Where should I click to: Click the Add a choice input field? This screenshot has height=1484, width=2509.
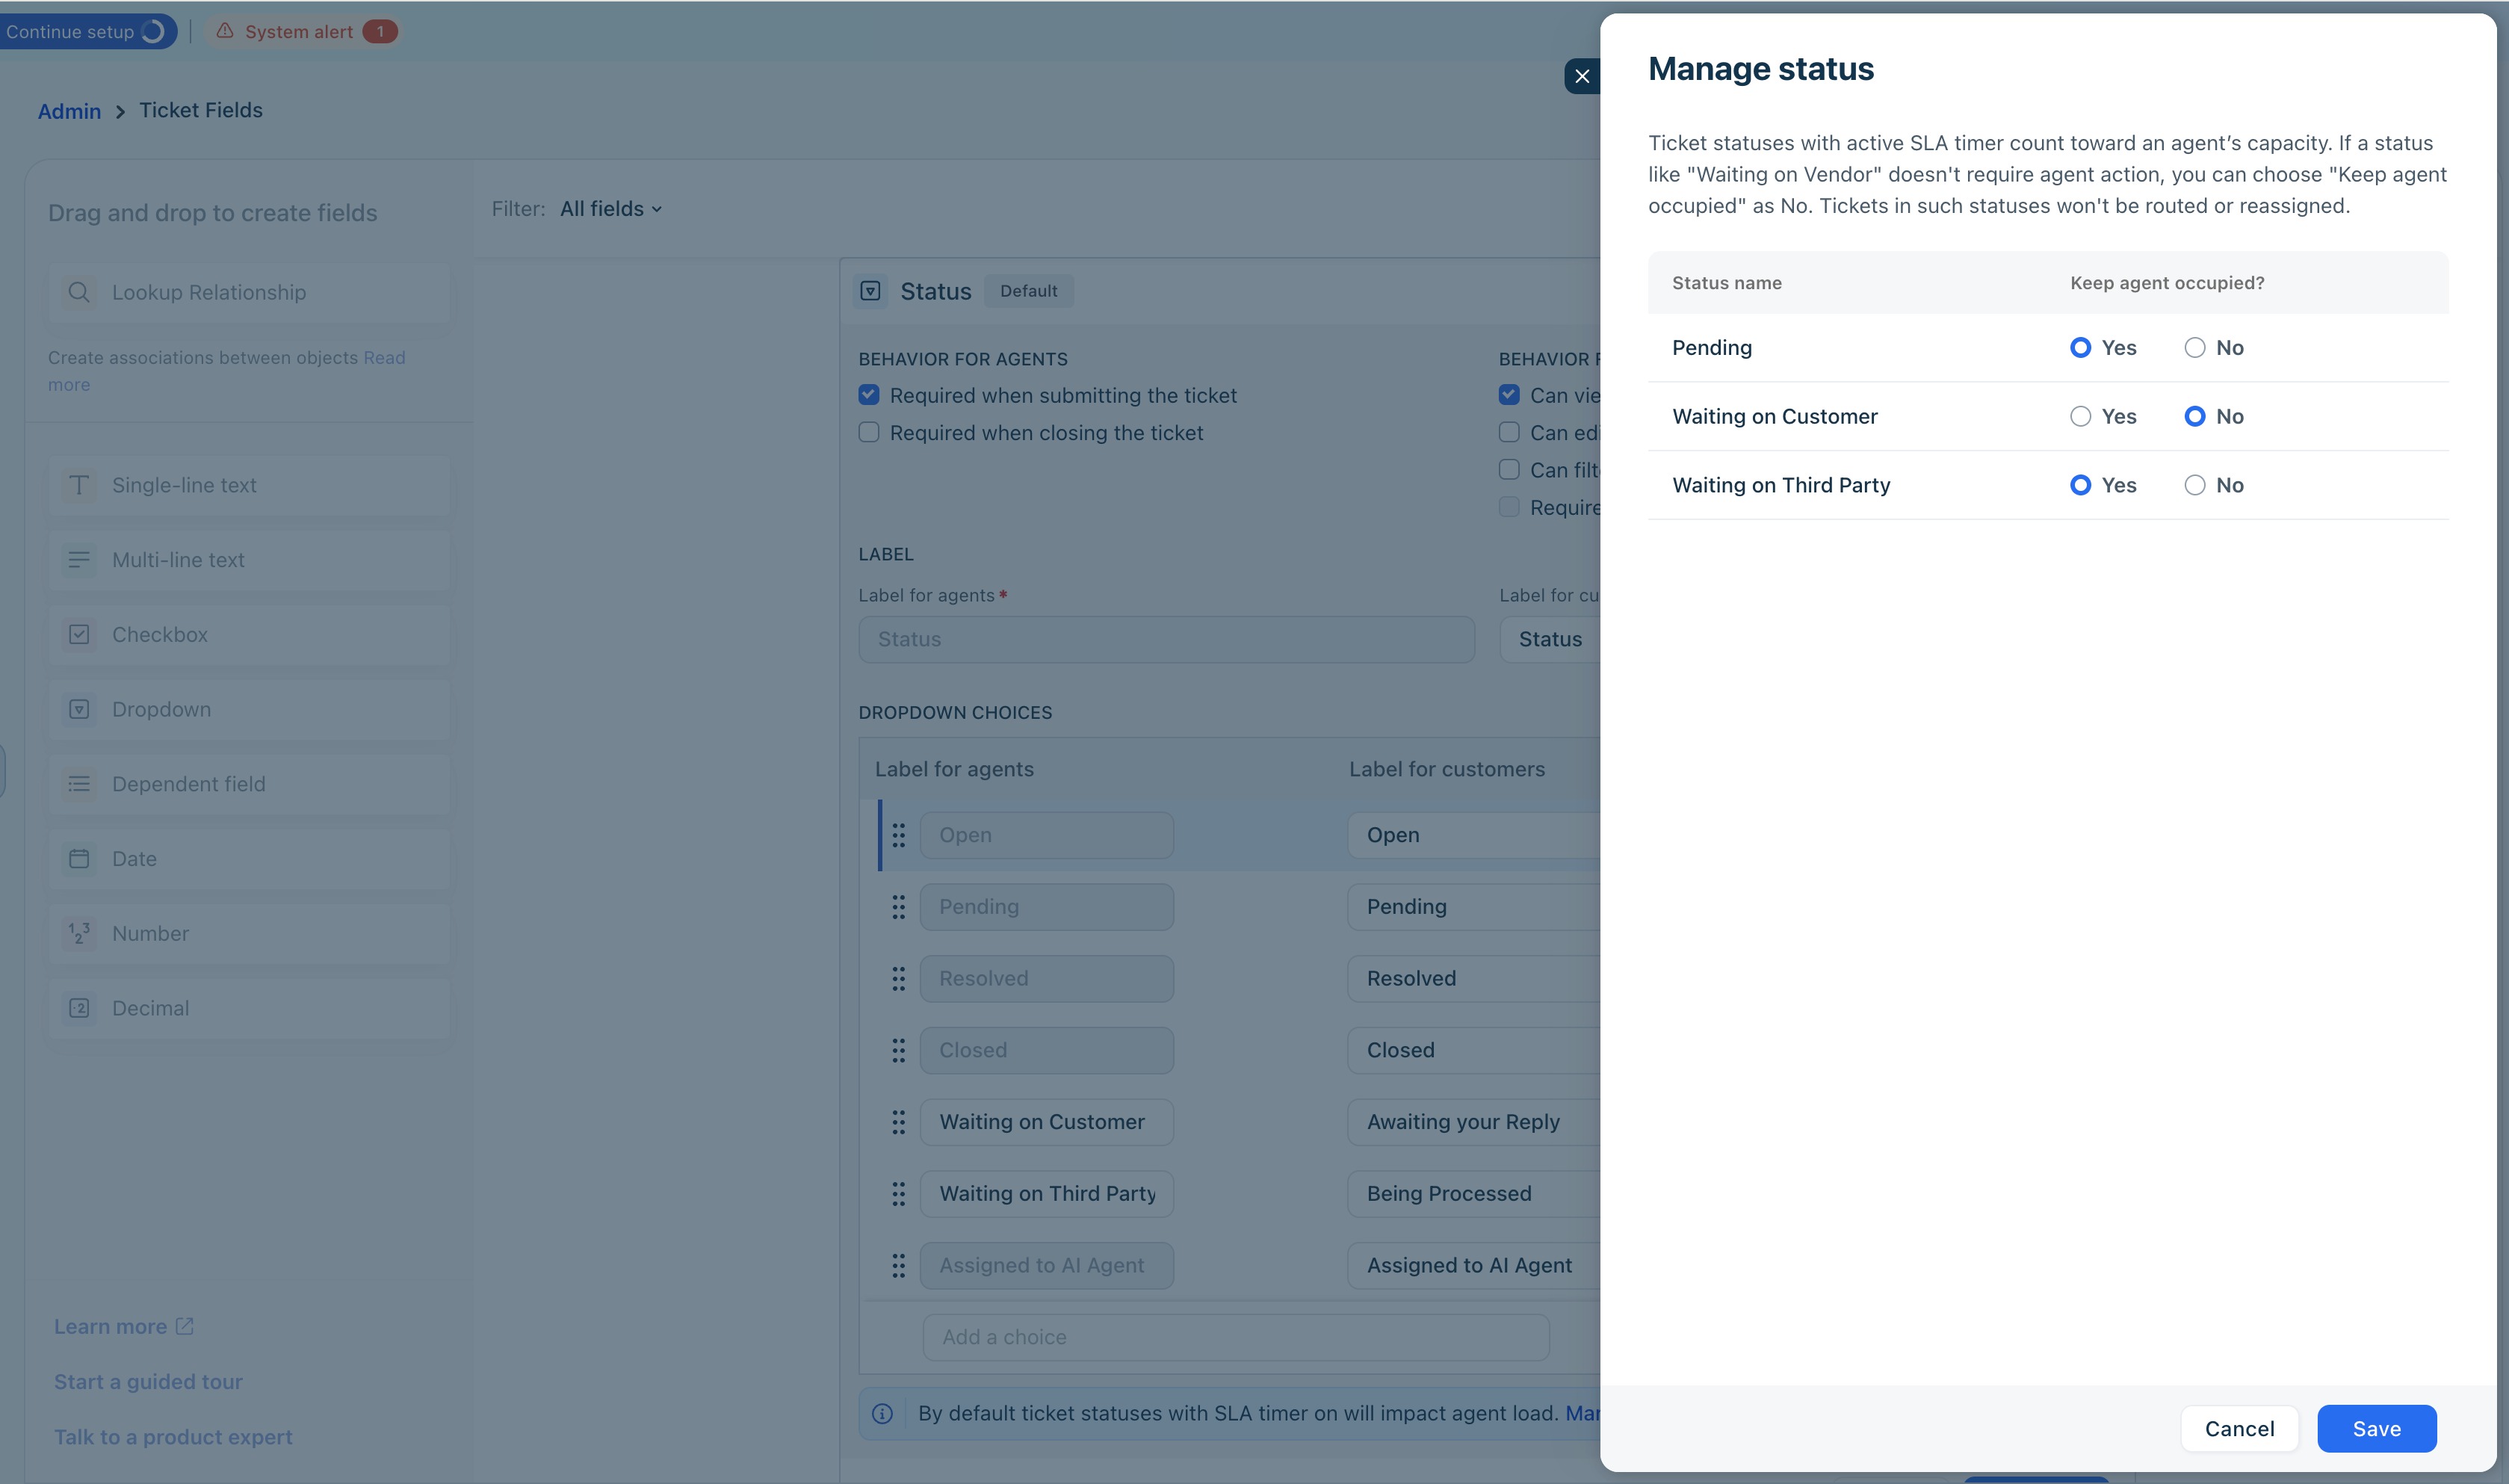click(x=1236, y=1337)
